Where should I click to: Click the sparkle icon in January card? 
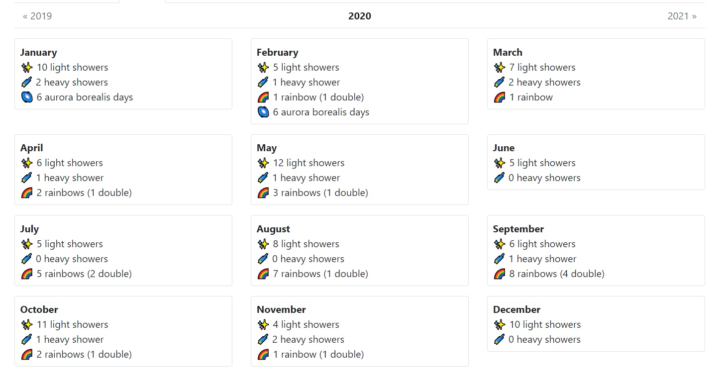tap(27, 68)
